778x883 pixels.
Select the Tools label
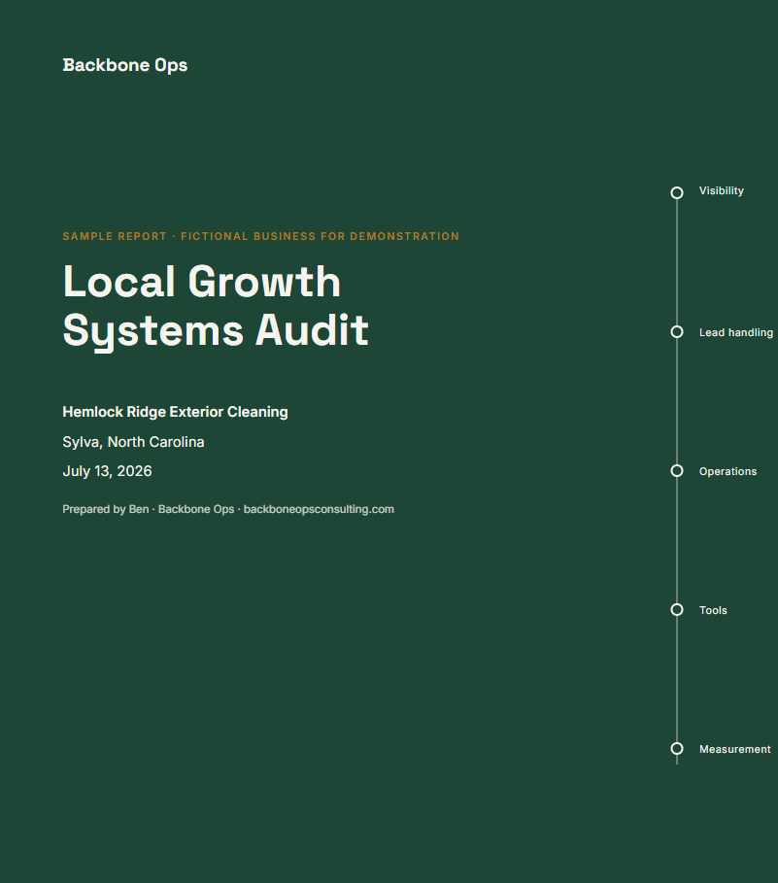tap(713, 610)
